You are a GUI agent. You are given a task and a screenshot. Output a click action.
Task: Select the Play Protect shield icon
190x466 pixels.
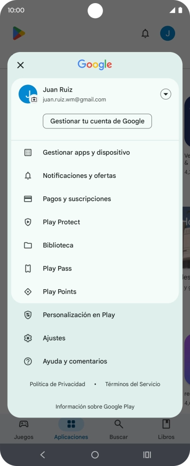pyautogui.click(x=28, y=222)
